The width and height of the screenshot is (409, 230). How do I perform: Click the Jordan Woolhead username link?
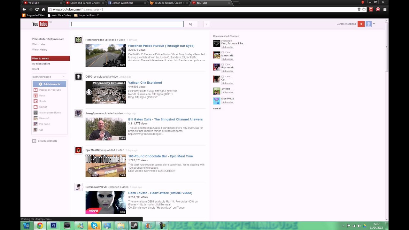346,24
